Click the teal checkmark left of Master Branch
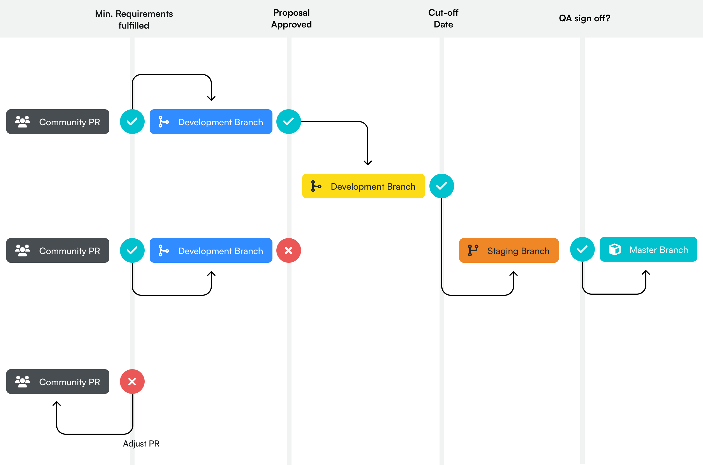 [x=582, y=249]
